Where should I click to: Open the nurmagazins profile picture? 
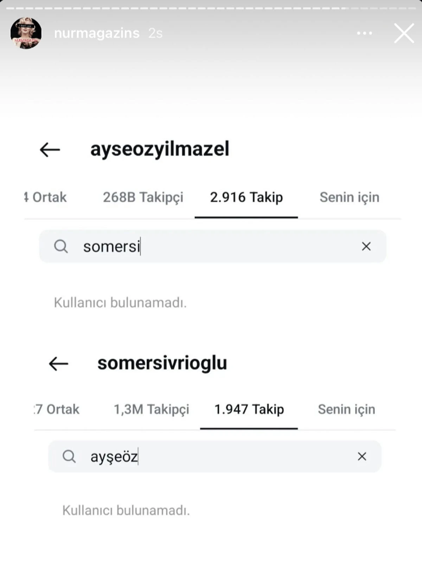click(x=26, y=33)
